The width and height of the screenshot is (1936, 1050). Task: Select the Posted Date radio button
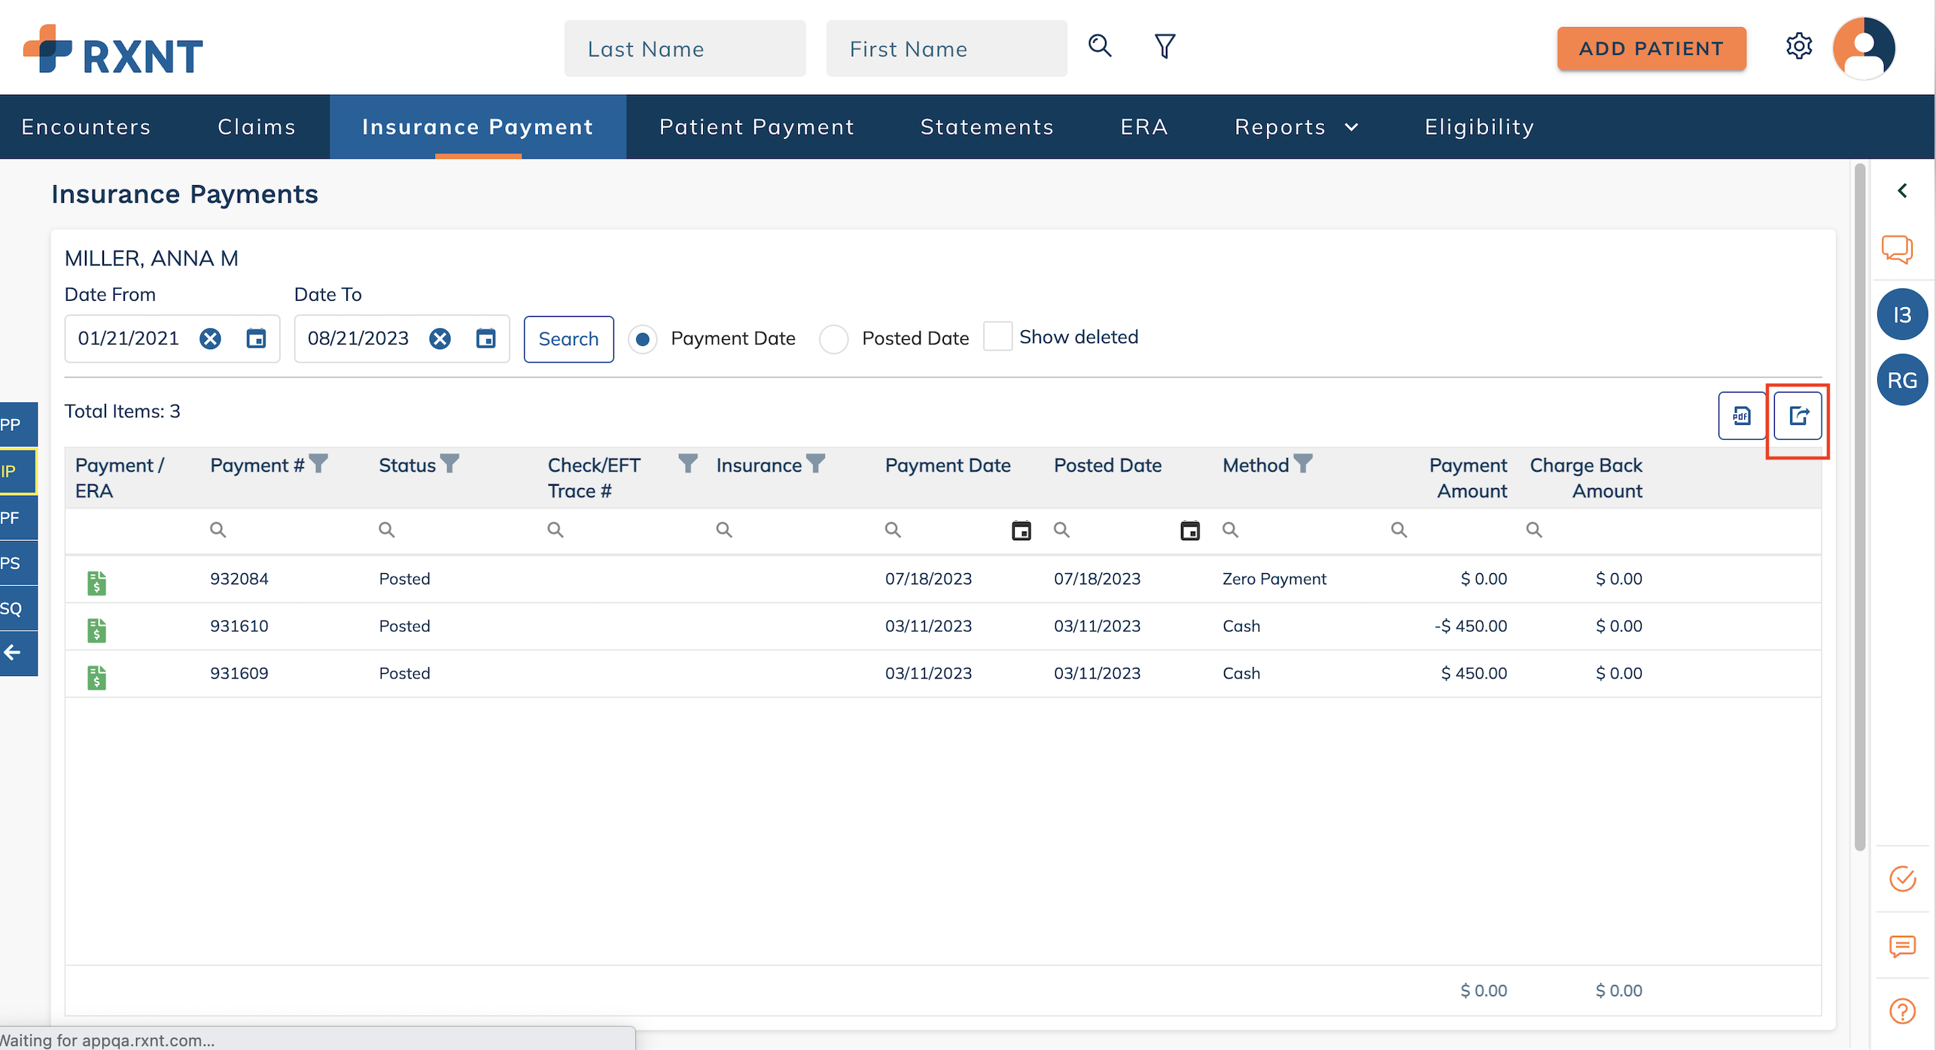pos(833,339)
